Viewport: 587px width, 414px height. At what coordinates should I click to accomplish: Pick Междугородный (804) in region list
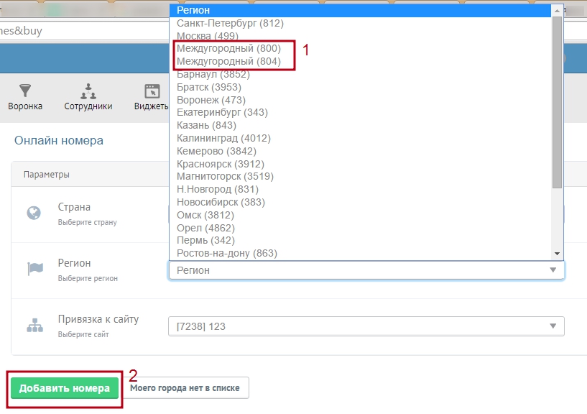(x=361, y=61)
